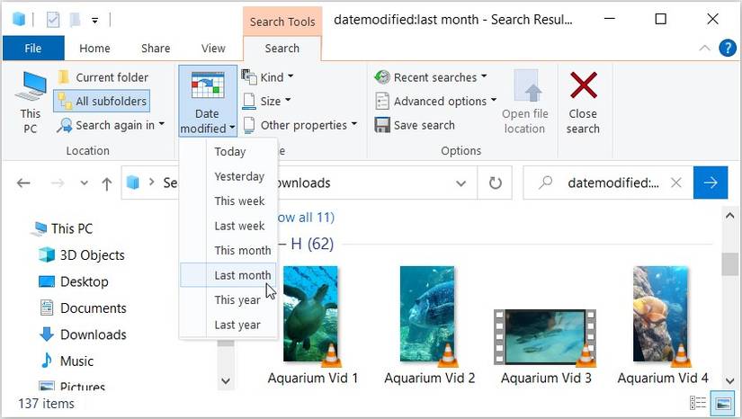The height and width of the screenshot is (419, 742).
Task: Expand the Recent searches dropdown
Action: click(431, 77)
